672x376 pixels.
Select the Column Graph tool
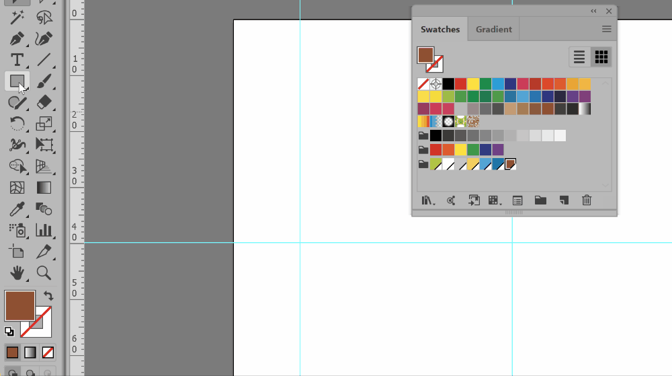44,230
